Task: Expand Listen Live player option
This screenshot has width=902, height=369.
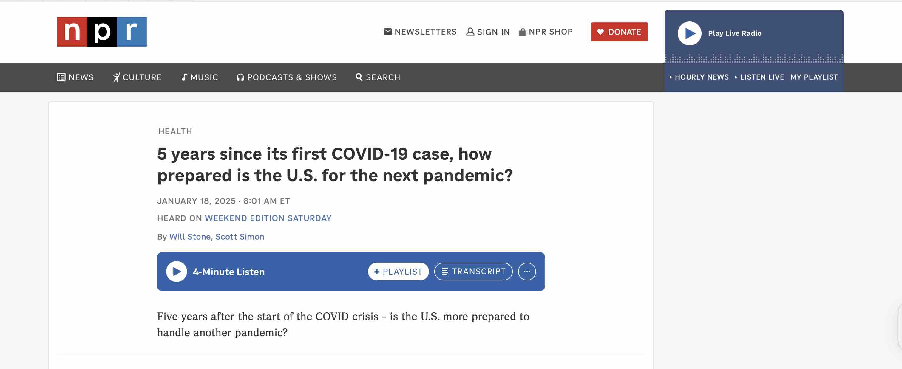Action: click(x=759, y=77)
